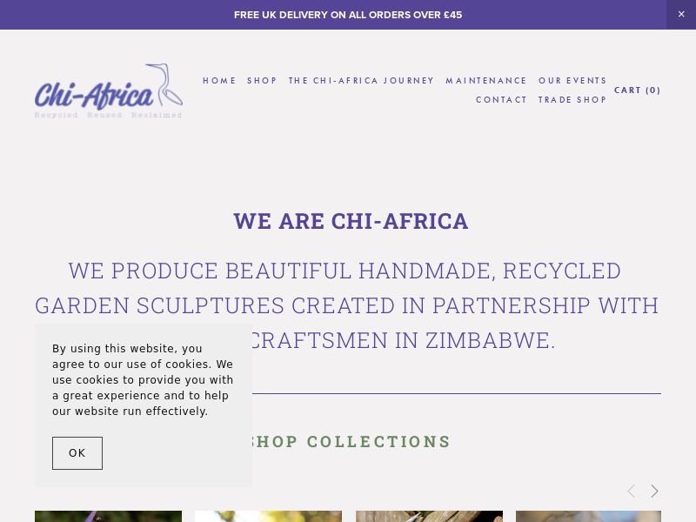The image size is (696, 522).
Task: Click the Chi-Africa heron logo
Action: tap(109, 90)
